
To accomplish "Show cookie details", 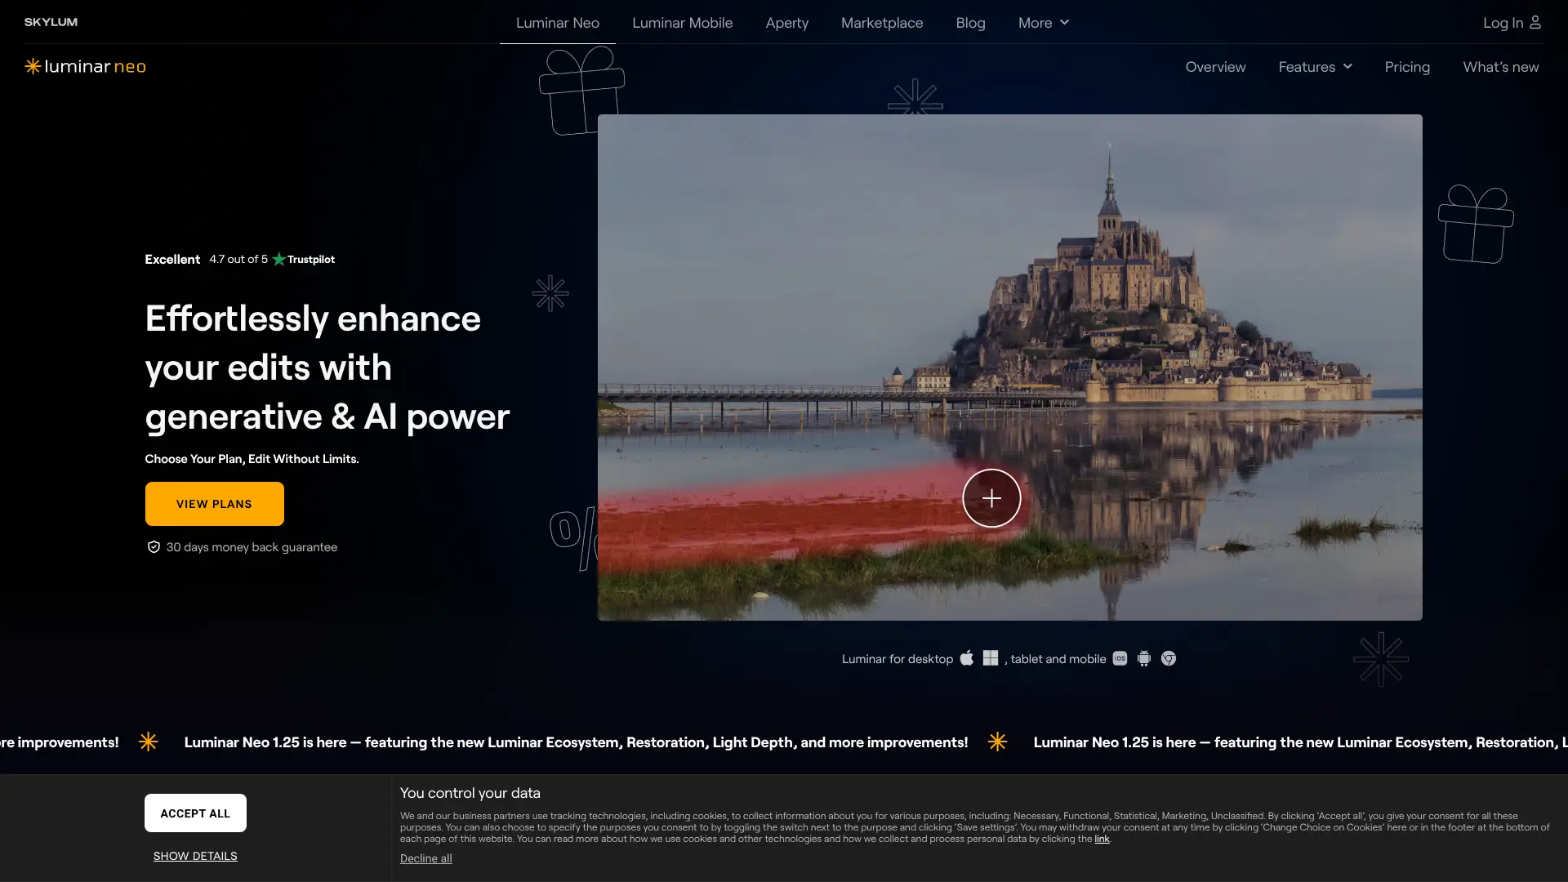I will [195, 856].
